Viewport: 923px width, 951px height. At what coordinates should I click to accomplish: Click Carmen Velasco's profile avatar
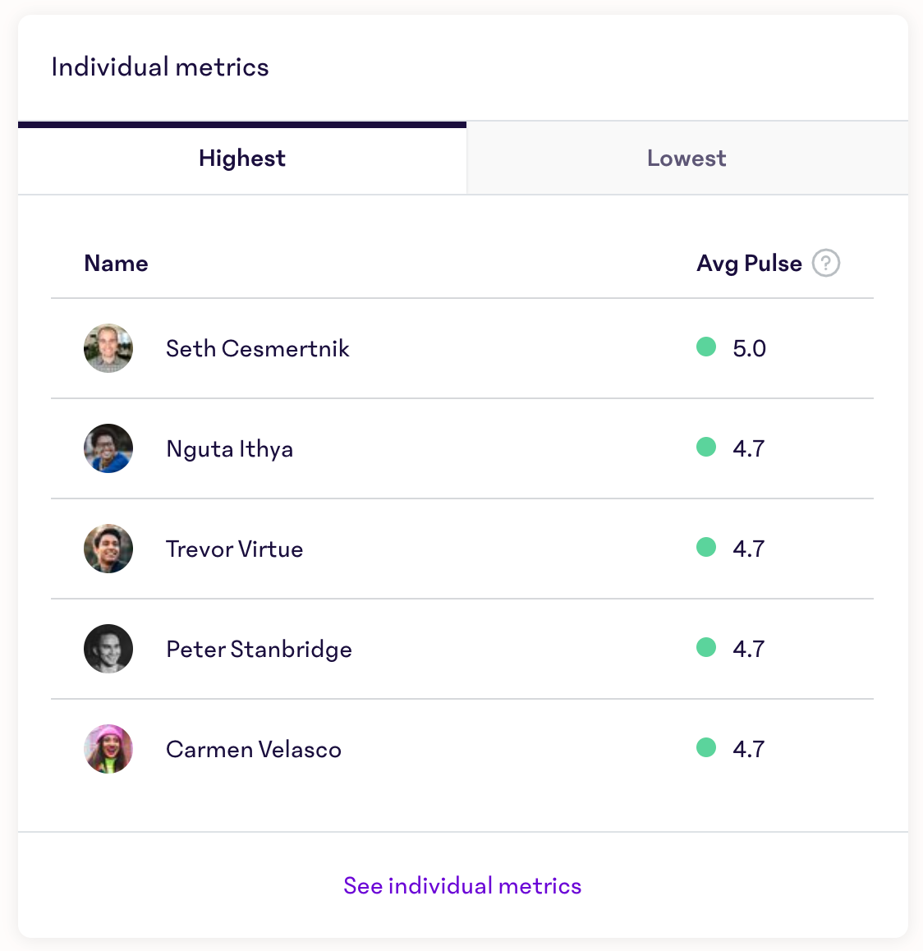click(x=108, y=749)
